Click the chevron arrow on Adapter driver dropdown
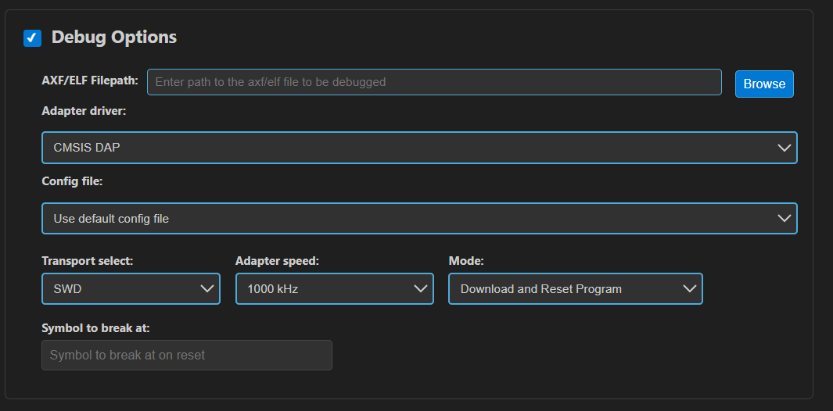833x411 pixels. pos(785,148)
